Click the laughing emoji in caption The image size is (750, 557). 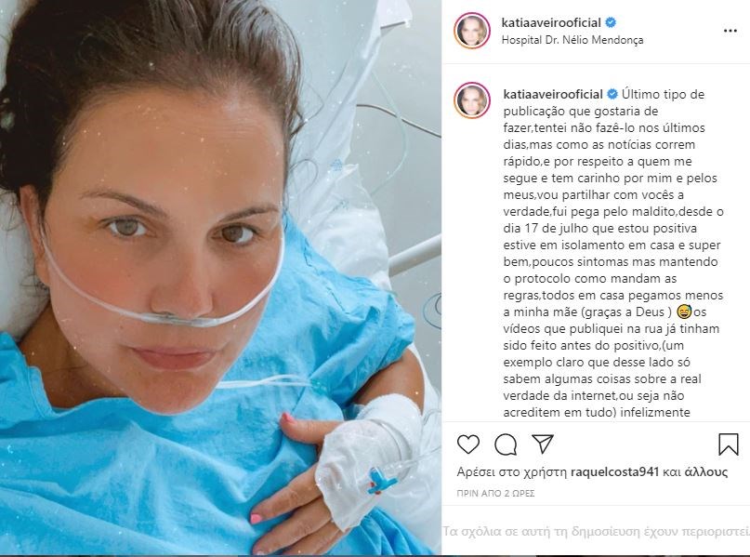[684, 312]
